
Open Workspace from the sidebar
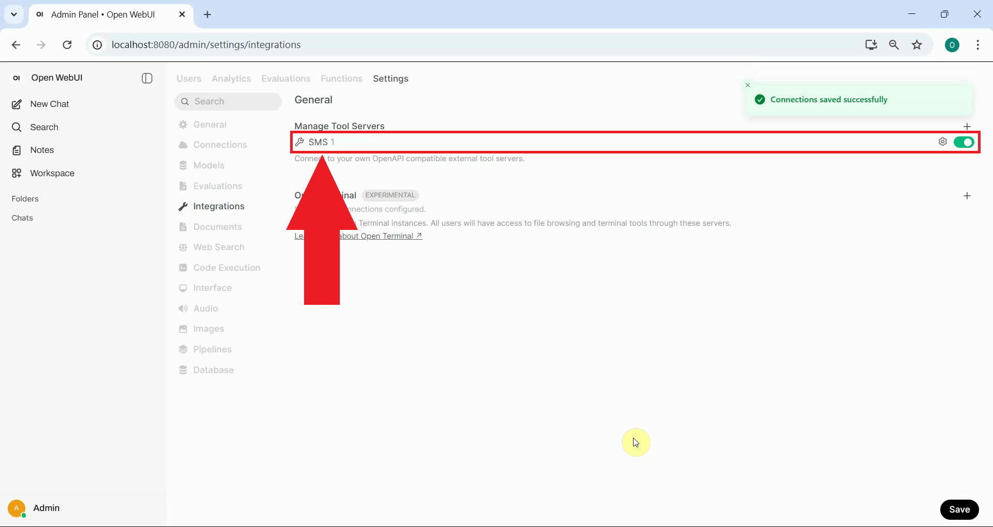click(x=52, y=173)
